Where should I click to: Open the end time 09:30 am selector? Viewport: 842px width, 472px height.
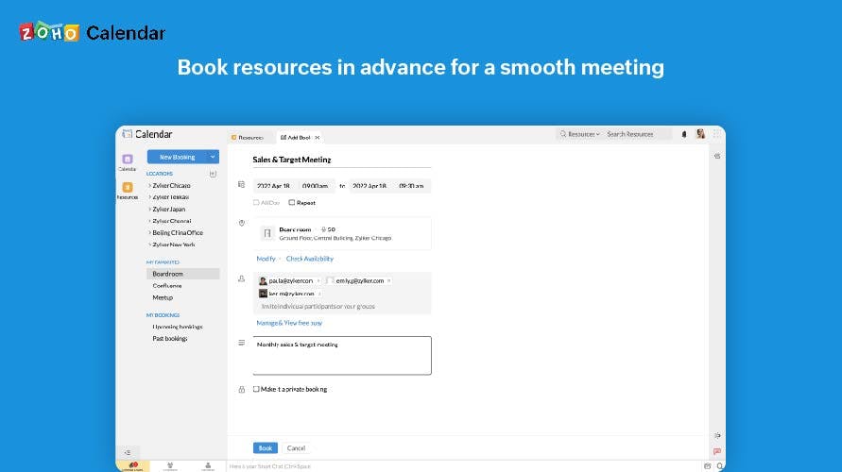click(x=412, y=186)
